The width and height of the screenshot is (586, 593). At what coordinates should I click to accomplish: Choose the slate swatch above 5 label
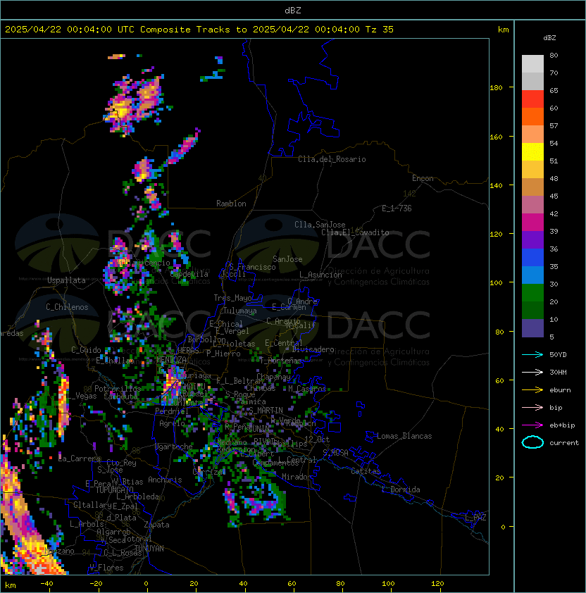[x=532, y=328]
